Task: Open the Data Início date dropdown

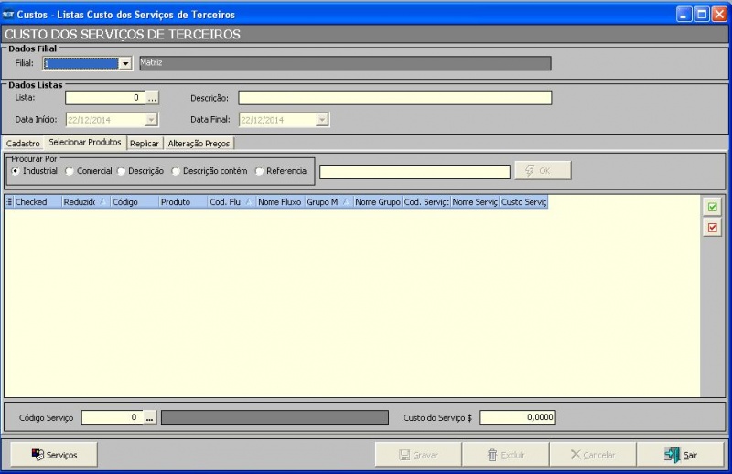Action: 151,120
